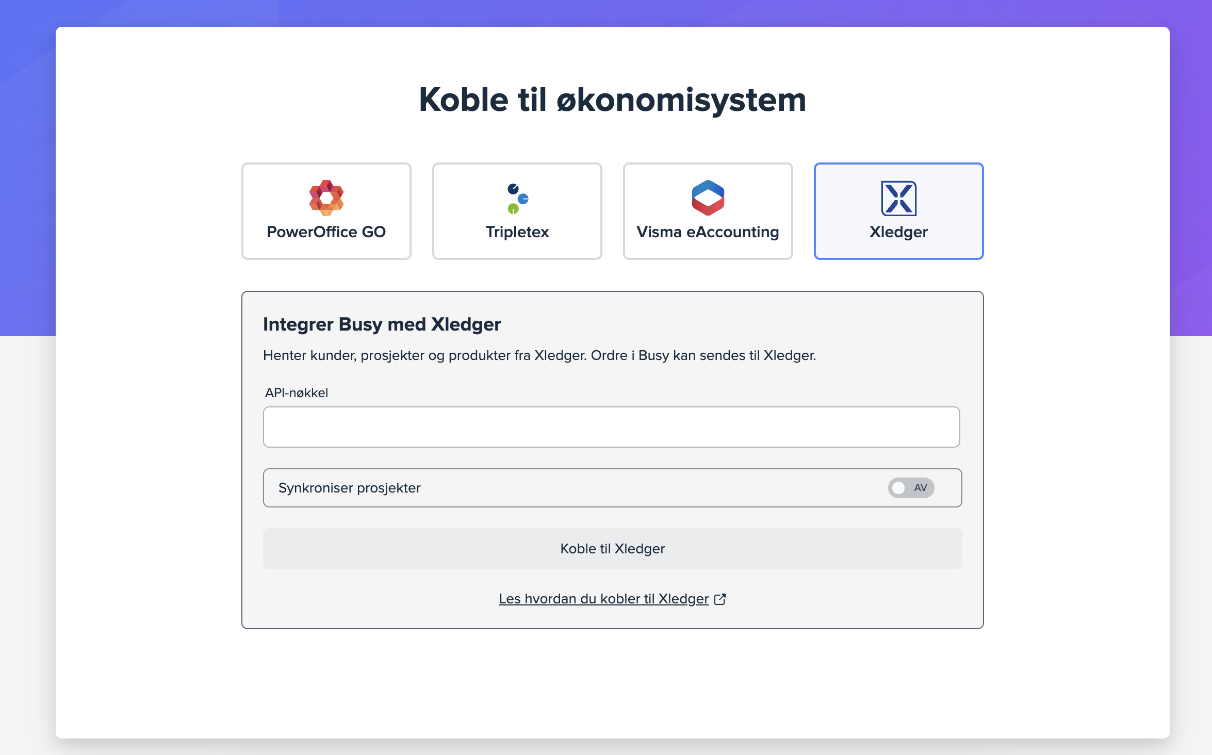The image size is (1212, 755).
Task: Click the PowerOffice GO hexagon logo
Action: click(x=326, y=198)
